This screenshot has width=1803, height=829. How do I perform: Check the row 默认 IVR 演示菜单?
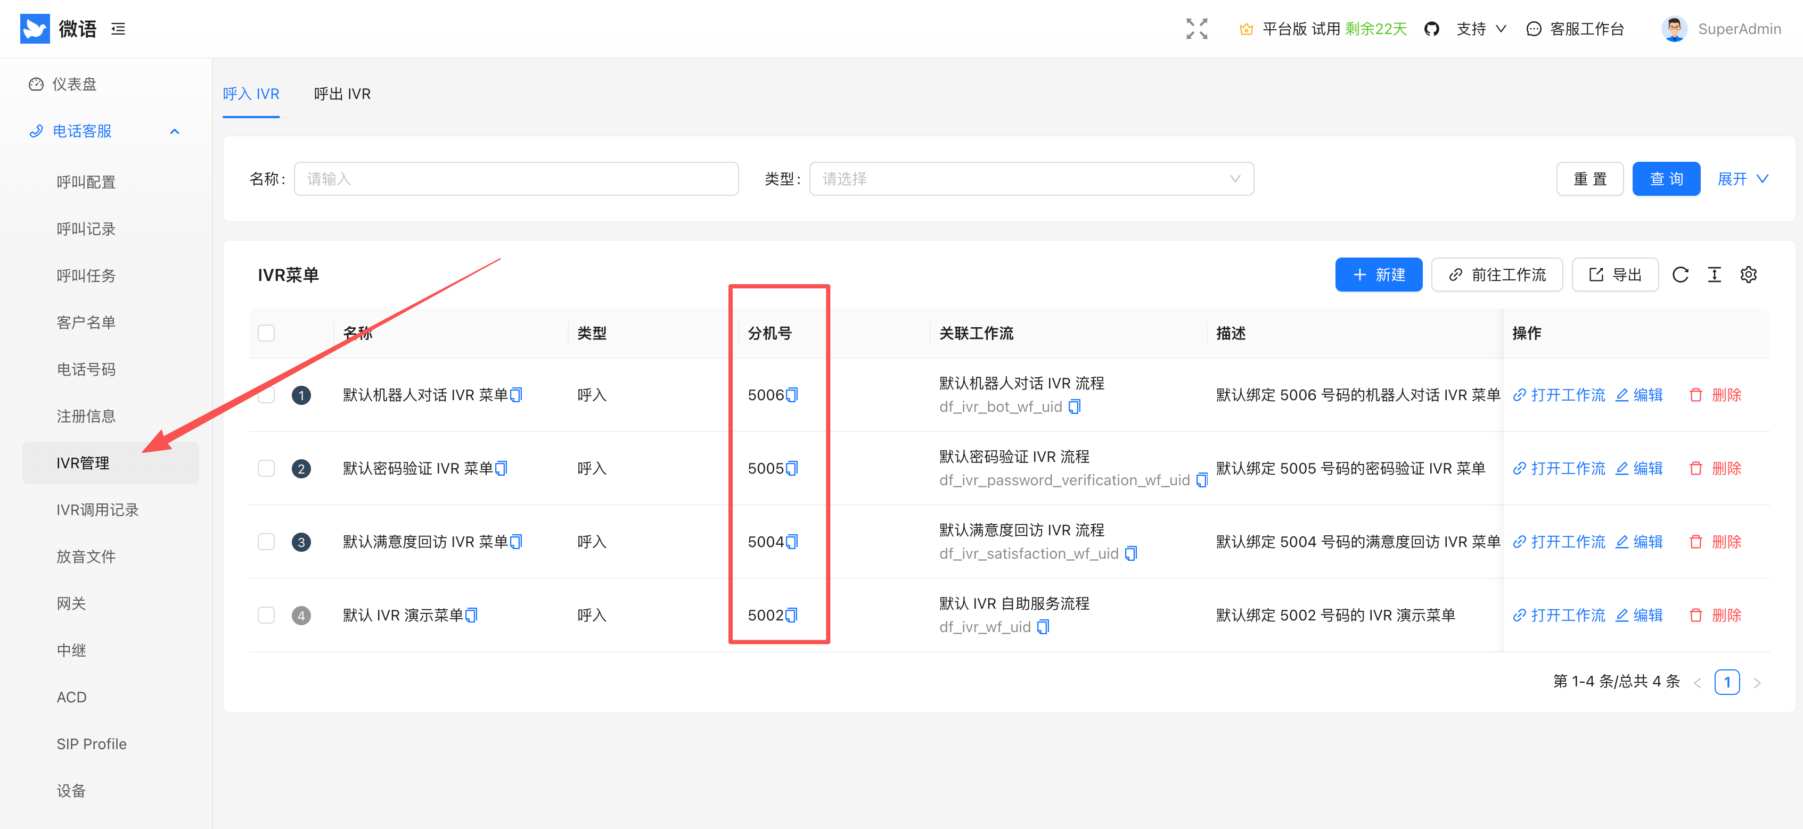[x=266, y=616]
